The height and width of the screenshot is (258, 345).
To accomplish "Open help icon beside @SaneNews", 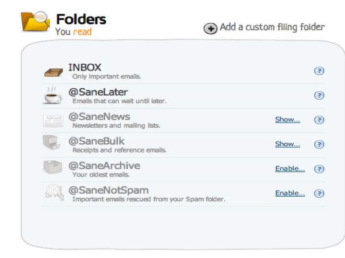I will point(319,120).
